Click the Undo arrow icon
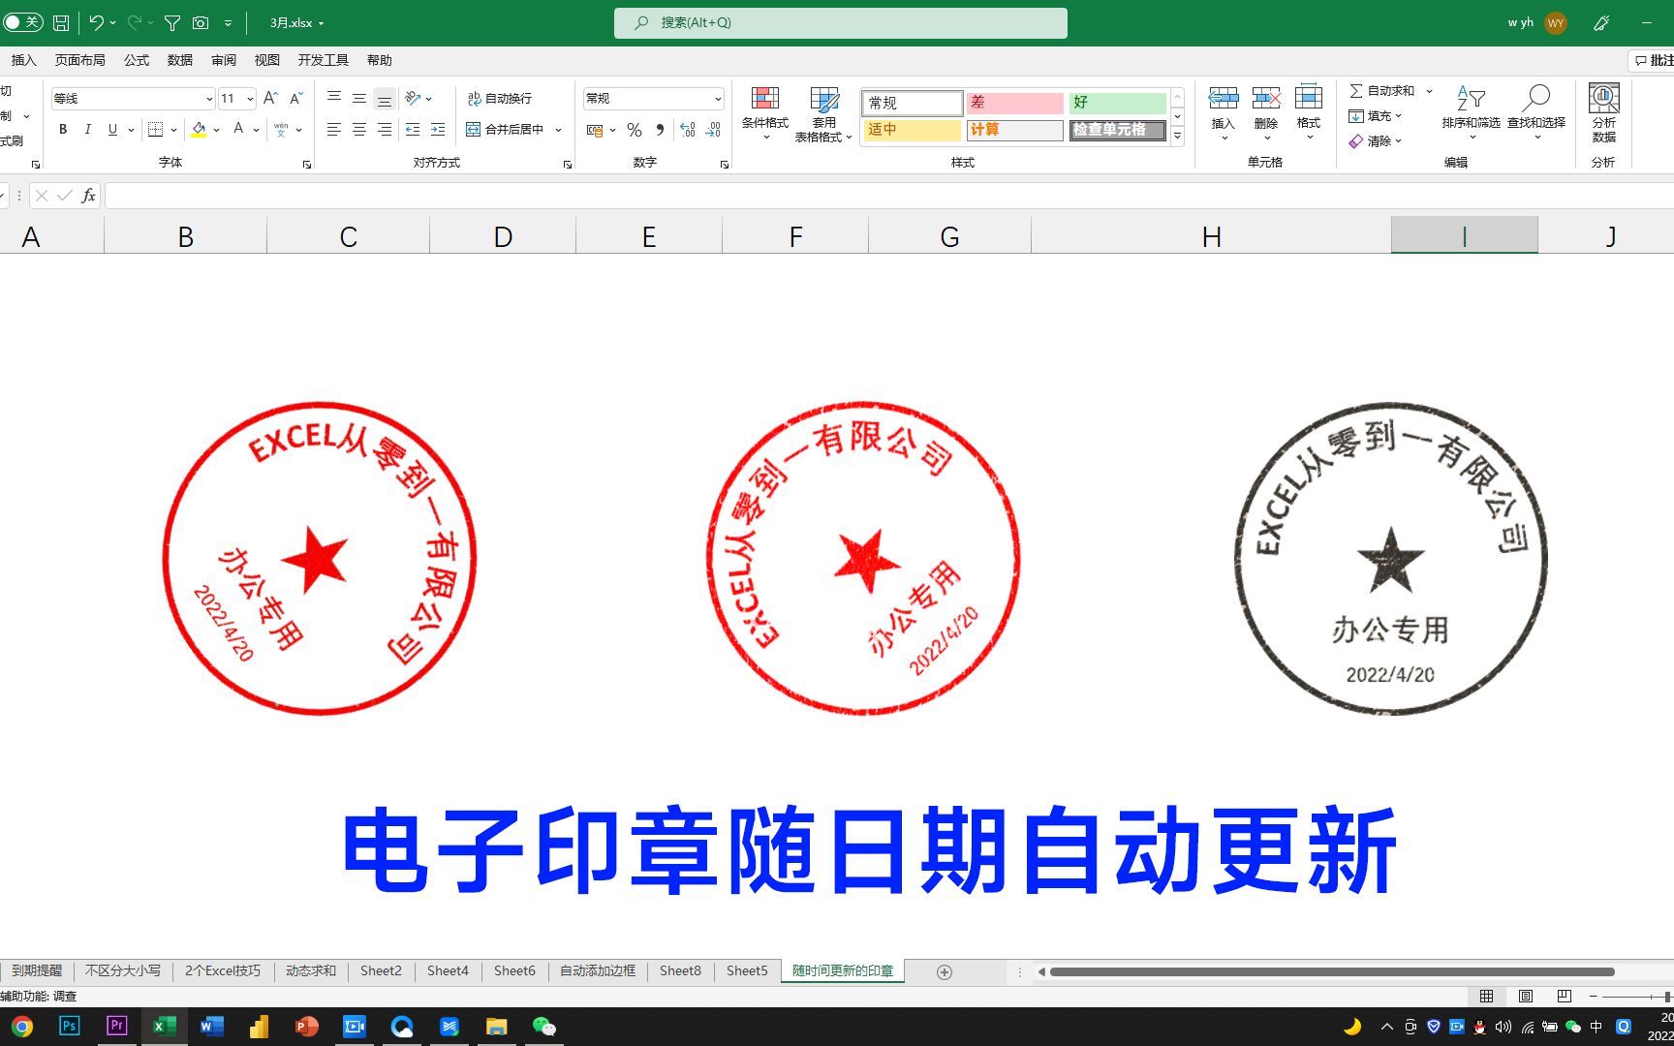Screen dimensions: 1674x1046 coord(96,22)
